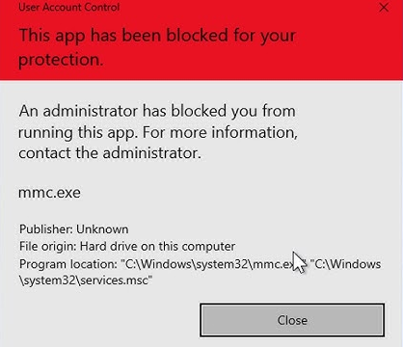Click the User Account Control title
The image size is (403, 347).
click(x=69, y=7)
